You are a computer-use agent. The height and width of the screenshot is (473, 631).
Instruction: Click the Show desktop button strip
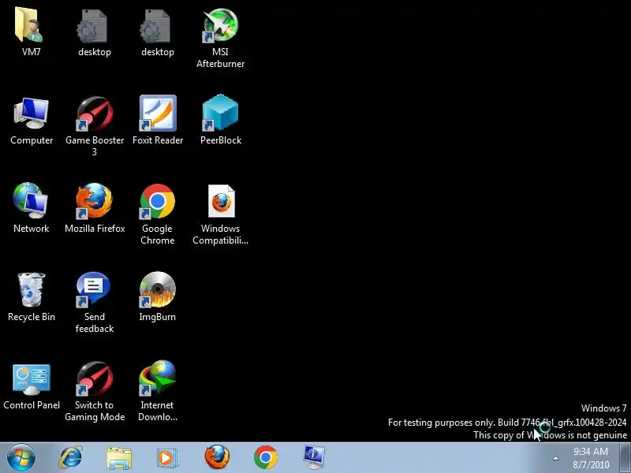click(x=625, y=458)
